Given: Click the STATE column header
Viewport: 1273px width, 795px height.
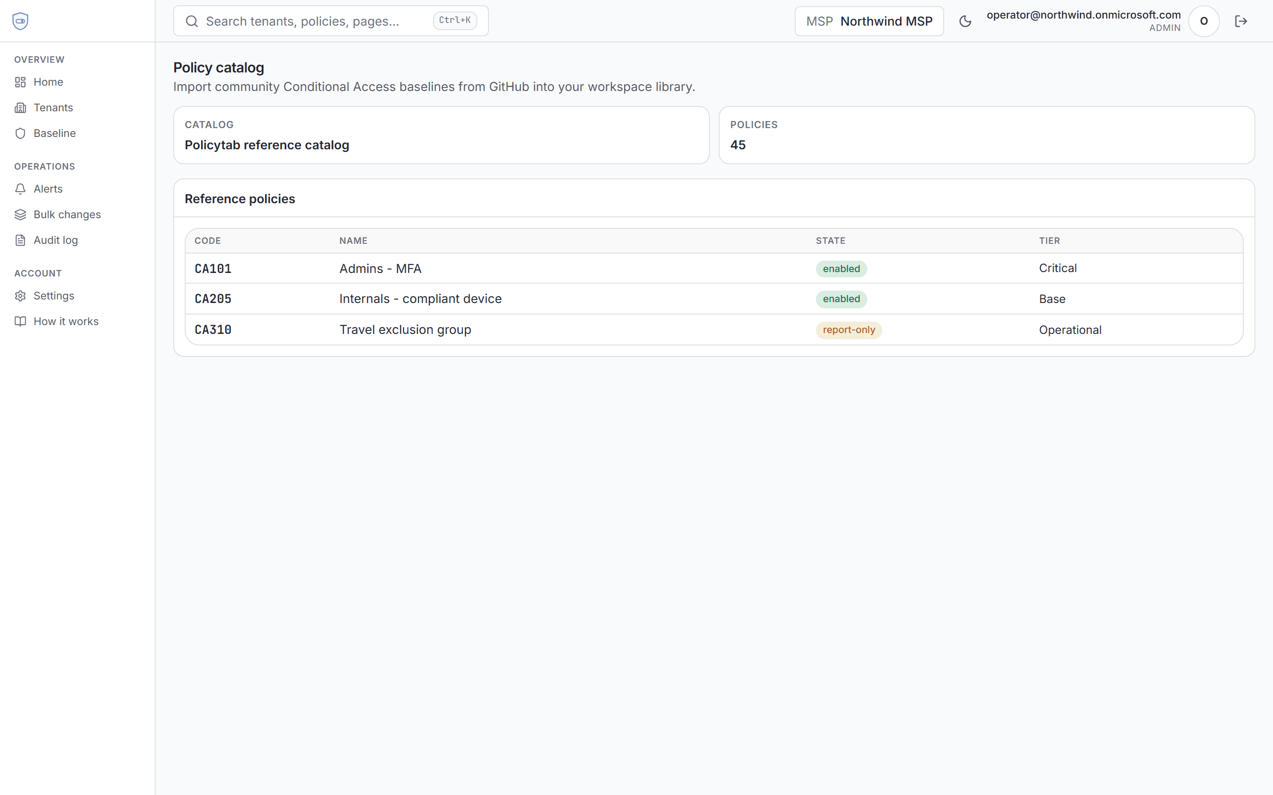Looking at the screenshot, I should click(831, 241).
